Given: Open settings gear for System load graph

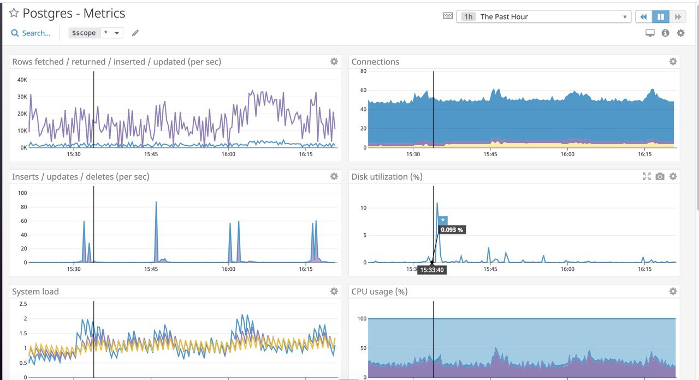Looking at the screenshot, I should [x=334, y=292].
